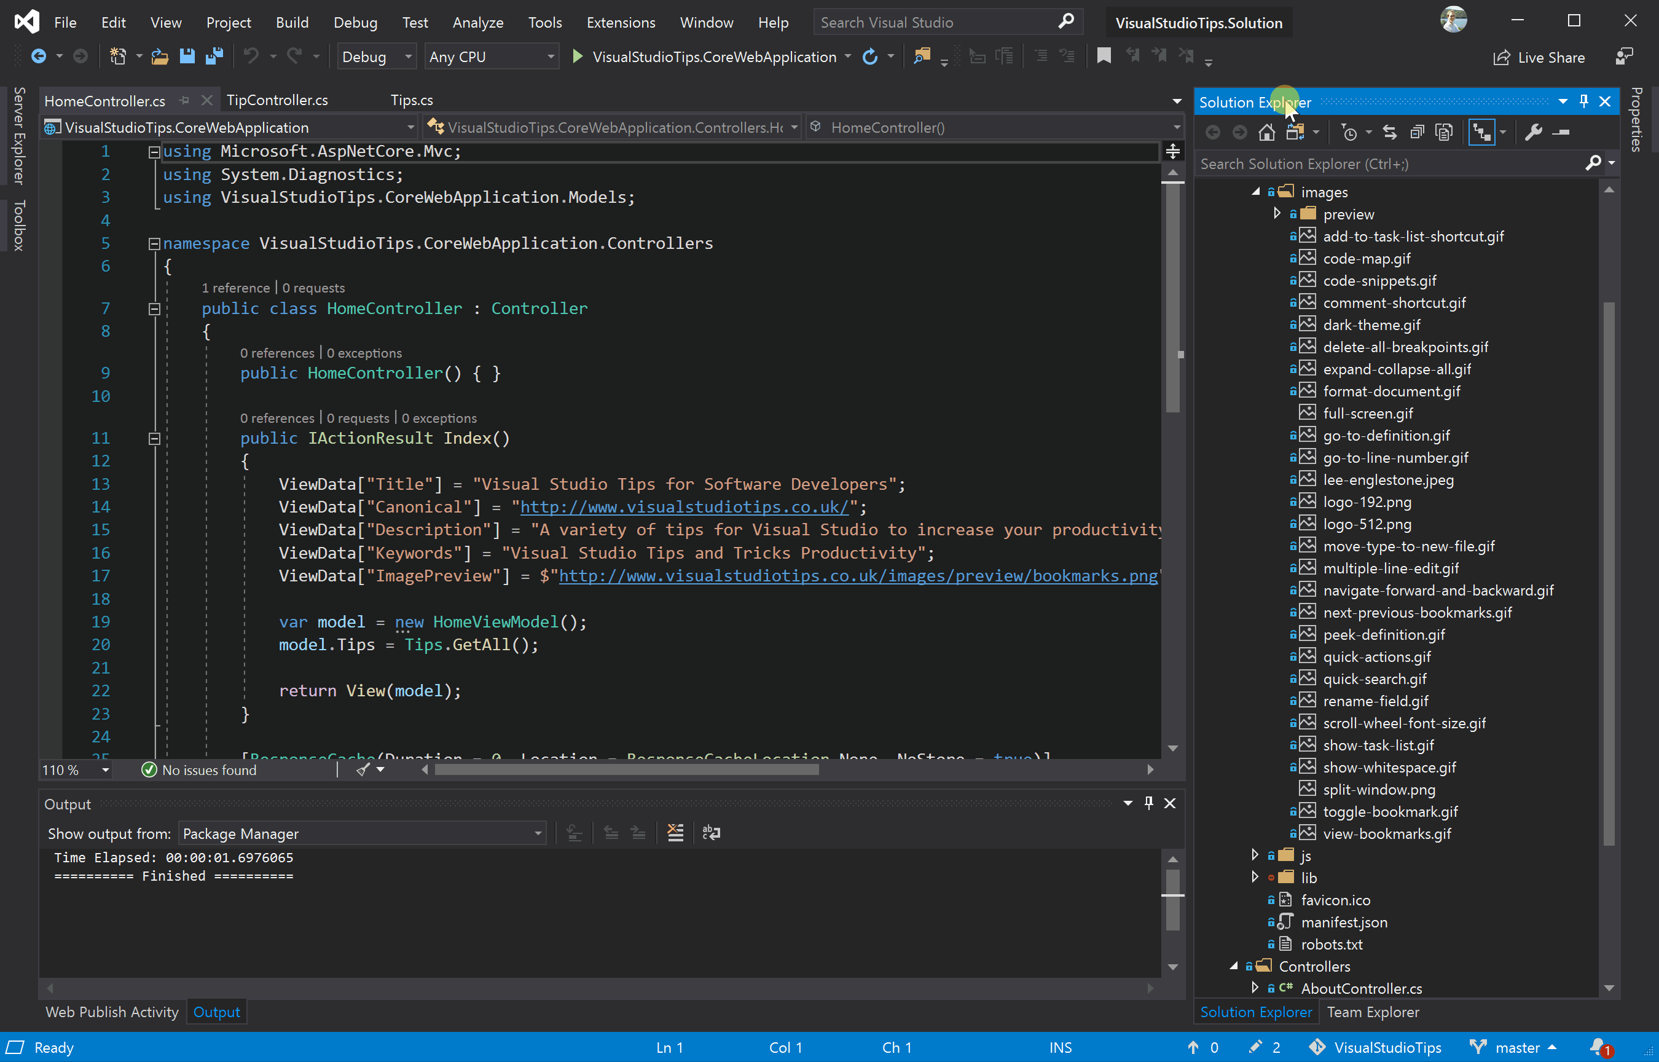The image size is (1659, 1062).
Task: Open the Solution Explorer home view
Action: pyautogui.click(x=1266, y=131)
